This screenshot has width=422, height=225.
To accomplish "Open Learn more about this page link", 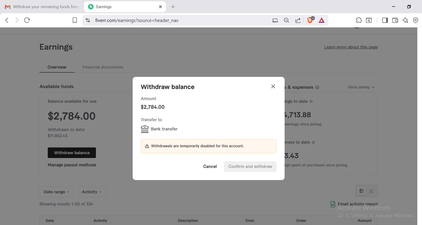I will pos(351,47).
